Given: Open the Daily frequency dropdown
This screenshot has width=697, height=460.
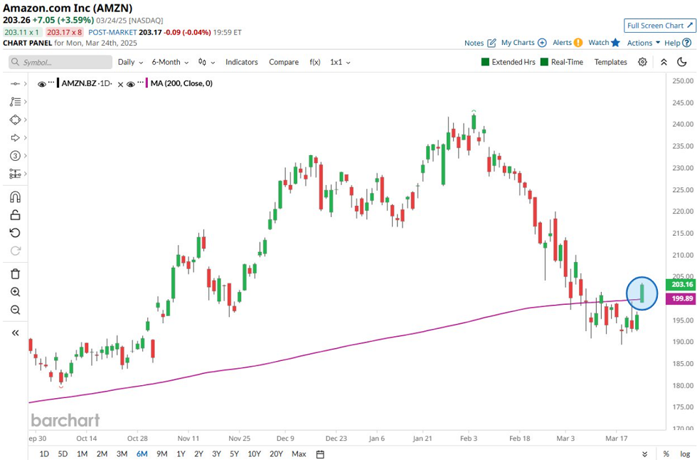Looking at the screenshot, I should [x=130, y=62].
